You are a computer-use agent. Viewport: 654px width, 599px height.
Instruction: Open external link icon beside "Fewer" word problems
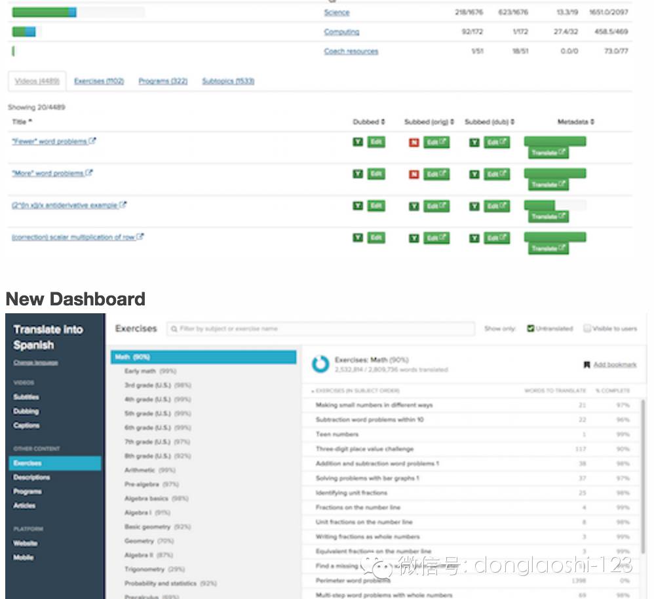pos(92,141)
